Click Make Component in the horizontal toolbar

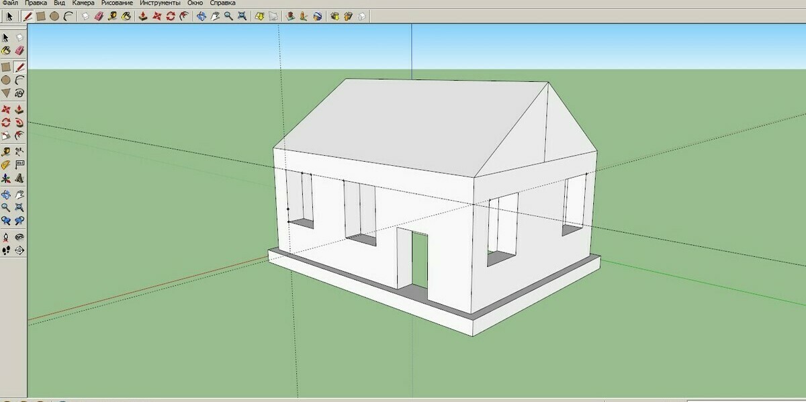click(85, 16)
